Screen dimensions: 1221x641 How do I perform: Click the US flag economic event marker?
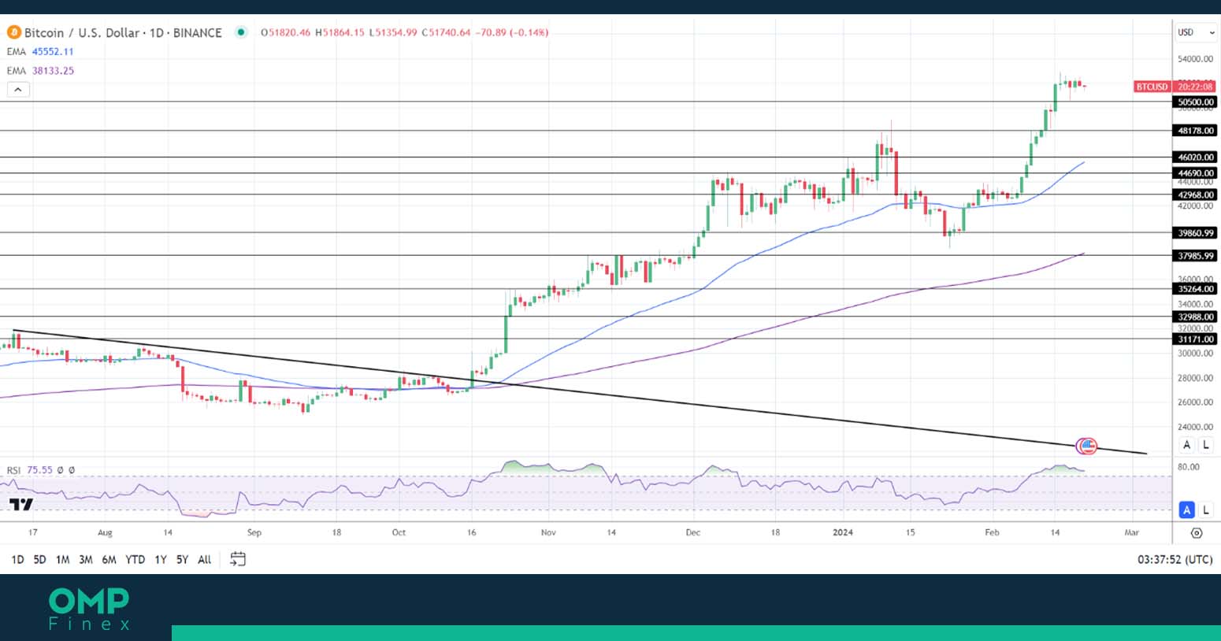[x=1087, y=446]
